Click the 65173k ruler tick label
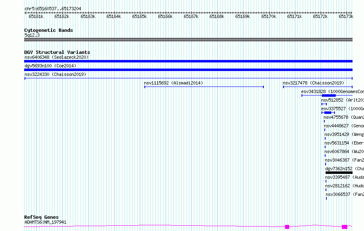 click(x=346, y=16)
